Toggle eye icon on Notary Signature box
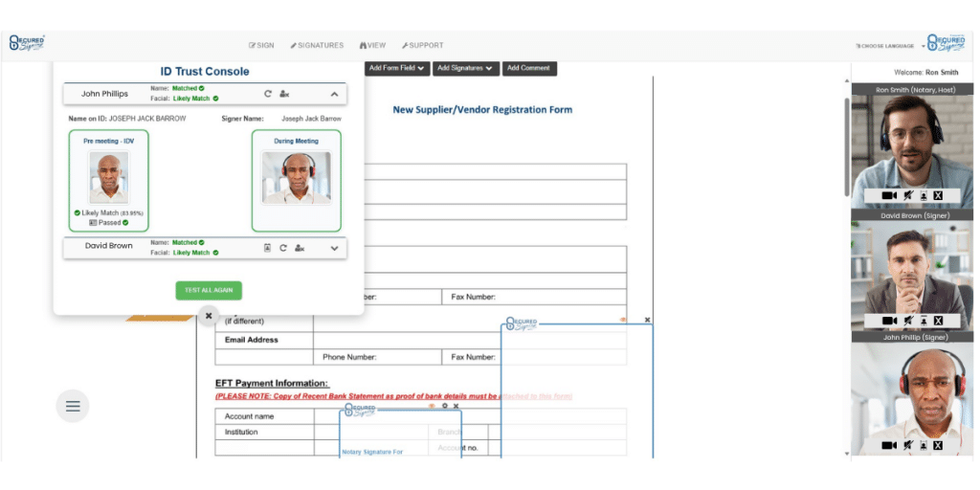980x490 pixels. point(432,406)
